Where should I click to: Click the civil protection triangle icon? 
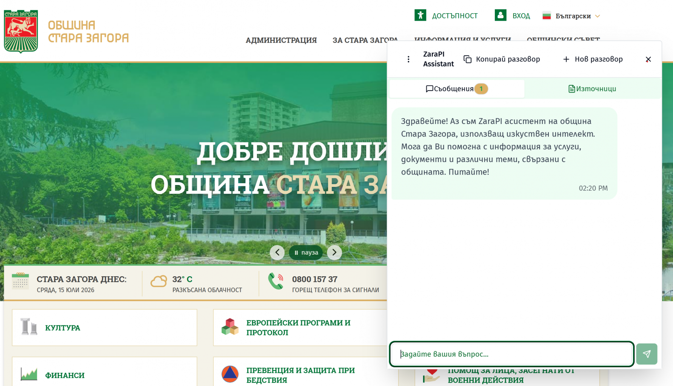click(230, 374)
